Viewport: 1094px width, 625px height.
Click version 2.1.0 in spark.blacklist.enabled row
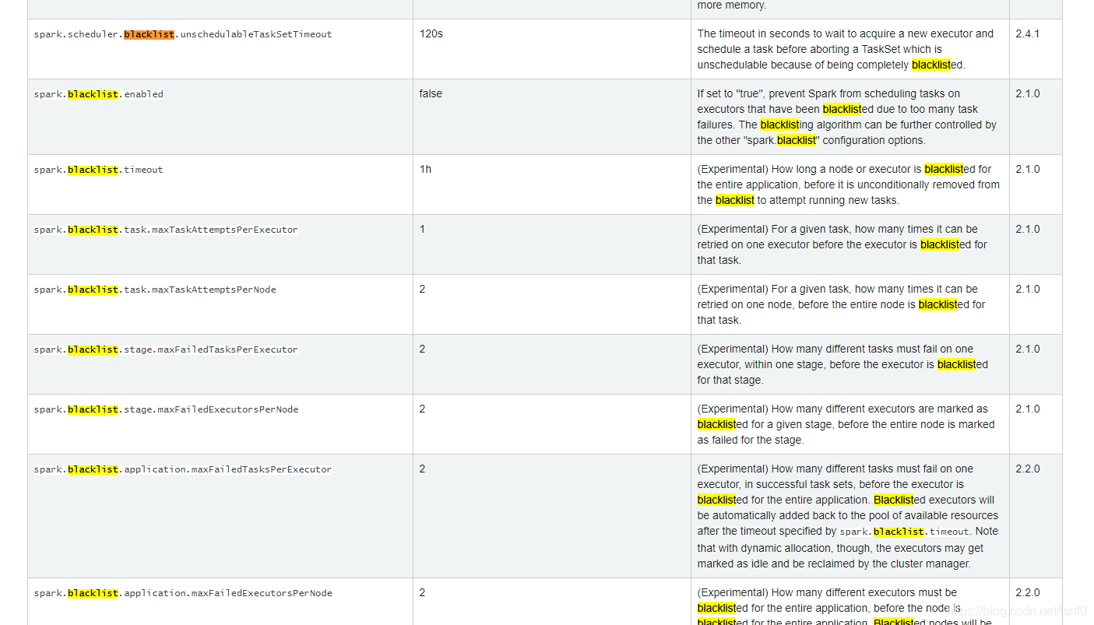[1028, 93]
